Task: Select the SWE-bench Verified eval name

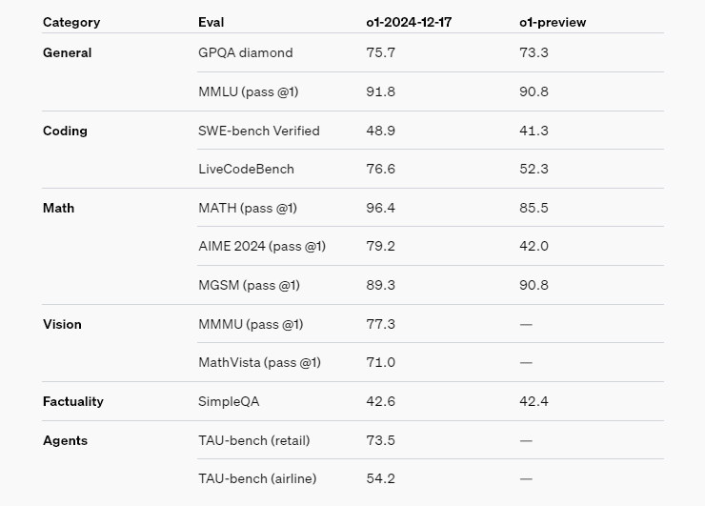Action: point(259,131)
